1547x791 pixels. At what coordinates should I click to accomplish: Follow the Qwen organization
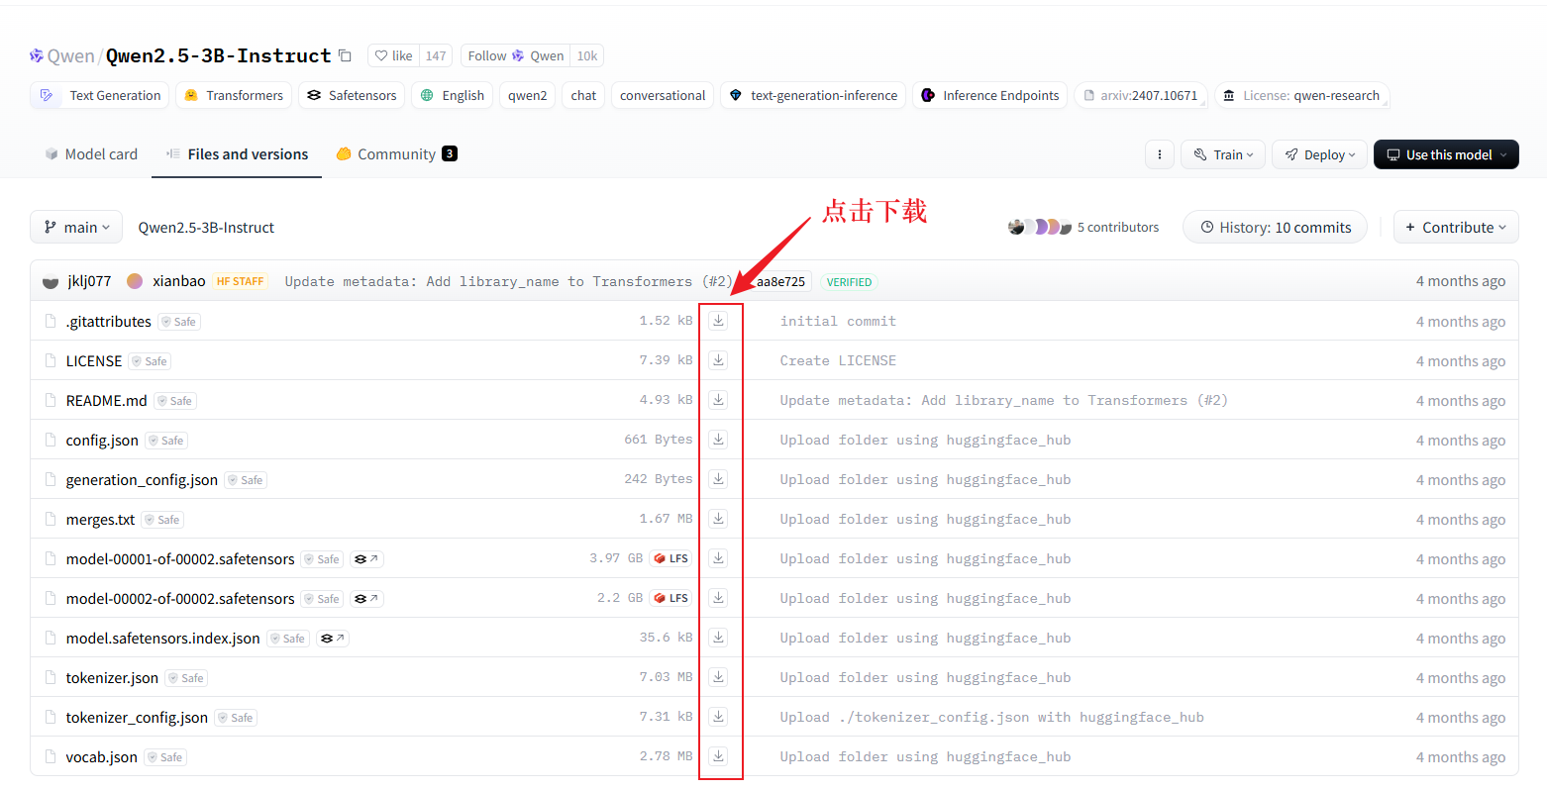[515, 56]
